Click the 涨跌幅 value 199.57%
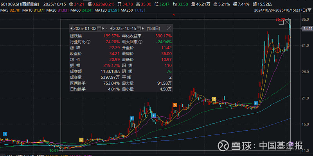Screen dimensions: 313x156 point(112,36)
